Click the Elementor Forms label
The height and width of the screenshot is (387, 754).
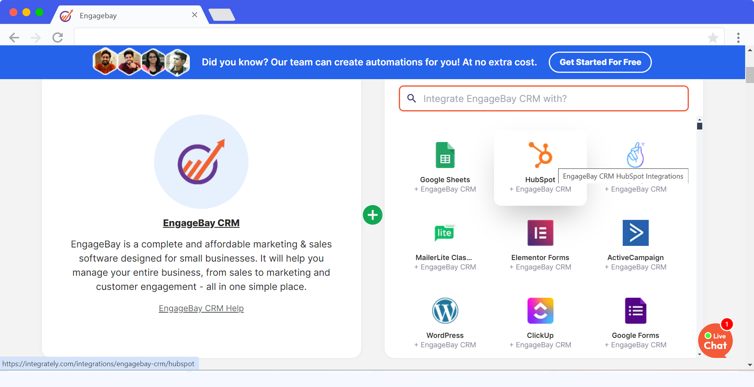pyautogui.click(x=540, y=258)
